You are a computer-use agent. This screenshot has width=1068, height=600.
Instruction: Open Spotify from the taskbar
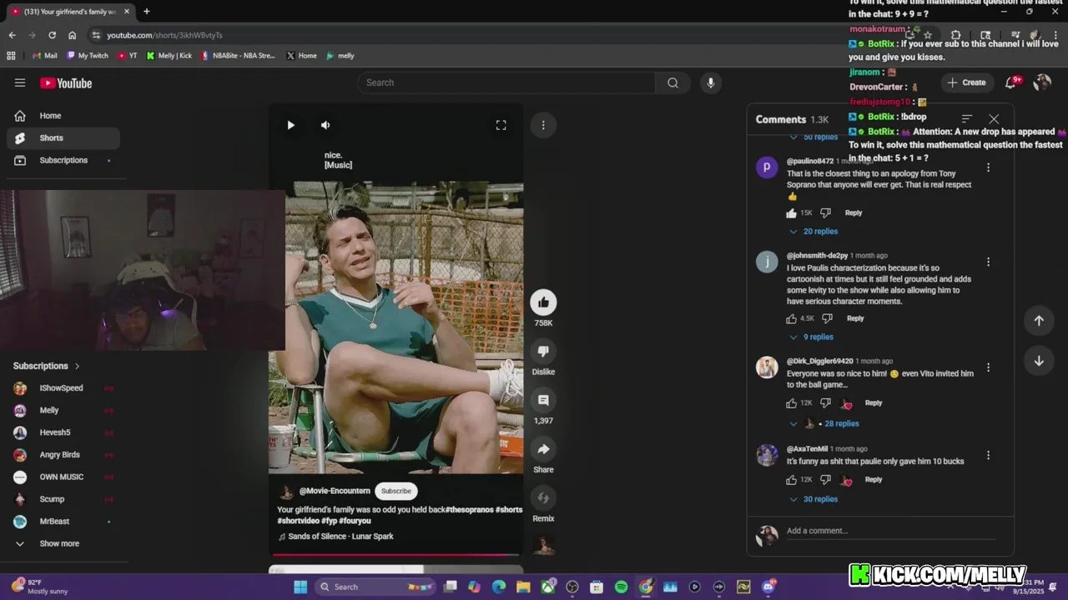(x=621, y=587)
